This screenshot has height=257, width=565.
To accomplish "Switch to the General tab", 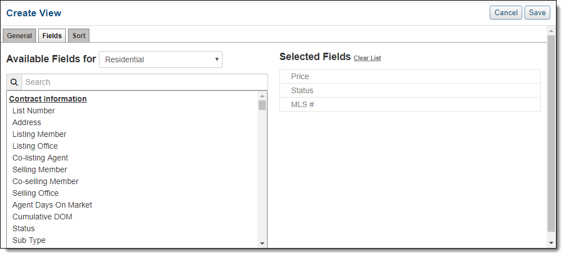I will [20, 36].
